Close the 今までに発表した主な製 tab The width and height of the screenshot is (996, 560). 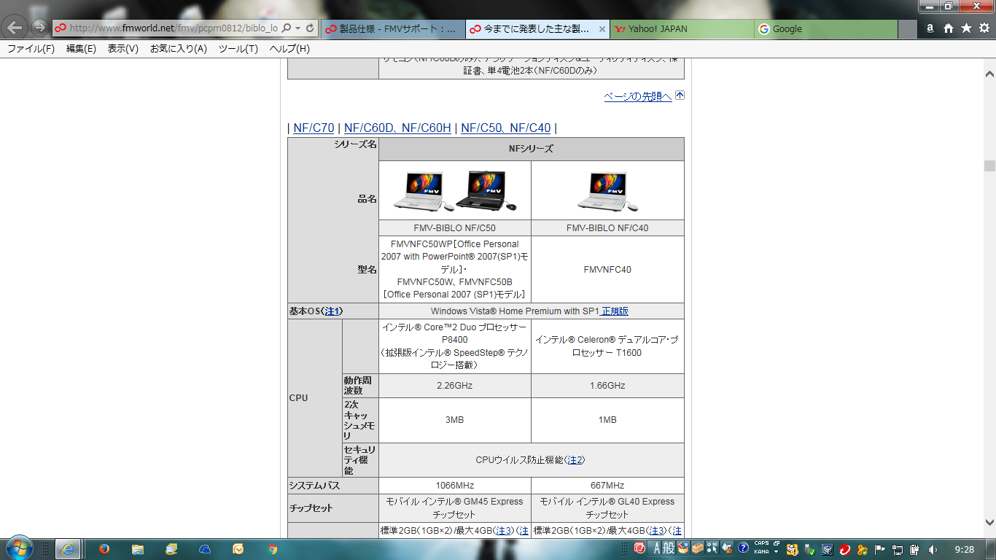click(x=602, y=29)
